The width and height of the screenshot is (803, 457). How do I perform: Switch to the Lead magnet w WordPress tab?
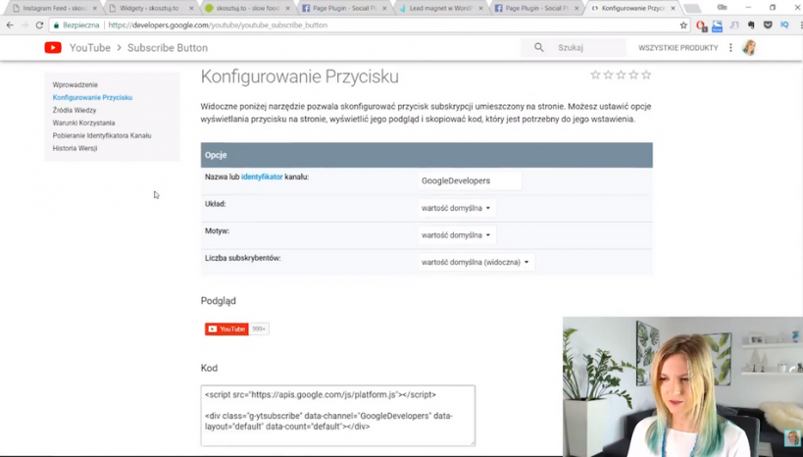point(440,8)
